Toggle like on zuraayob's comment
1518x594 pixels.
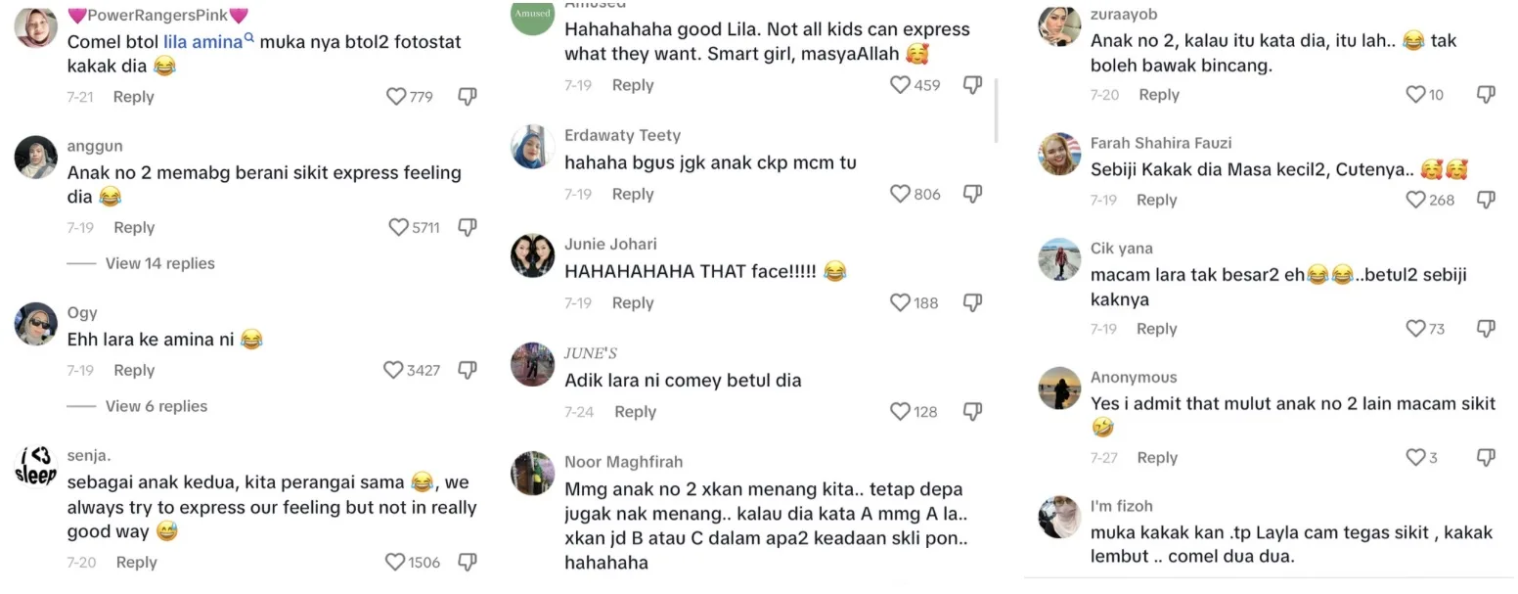1415,94
